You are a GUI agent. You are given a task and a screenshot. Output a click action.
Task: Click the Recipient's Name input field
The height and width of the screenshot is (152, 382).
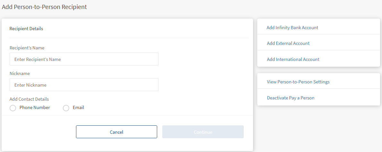[84, 59]
